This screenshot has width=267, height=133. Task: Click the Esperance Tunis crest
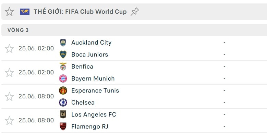(63, 90)
